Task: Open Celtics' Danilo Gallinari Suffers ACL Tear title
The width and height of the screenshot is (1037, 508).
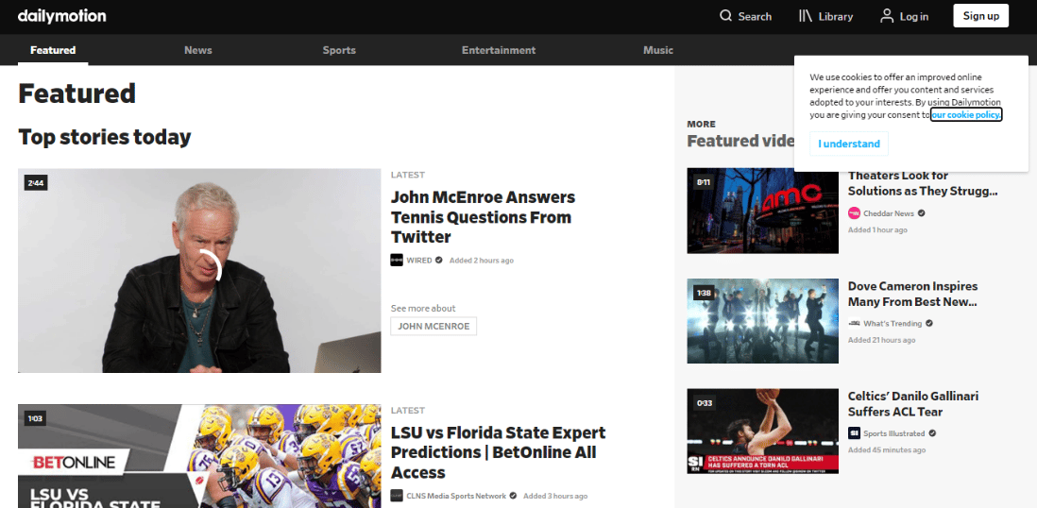Action: tap(913, 403)
